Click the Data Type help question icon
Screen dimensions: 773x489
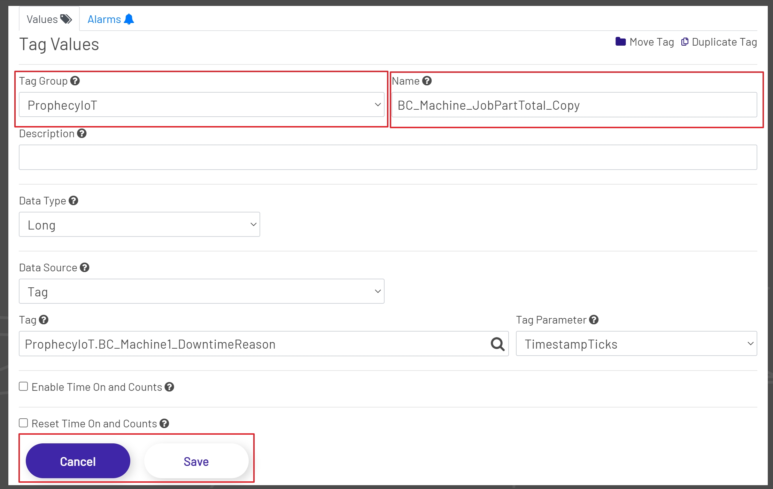pyautogui.click(x=73, y=201)
